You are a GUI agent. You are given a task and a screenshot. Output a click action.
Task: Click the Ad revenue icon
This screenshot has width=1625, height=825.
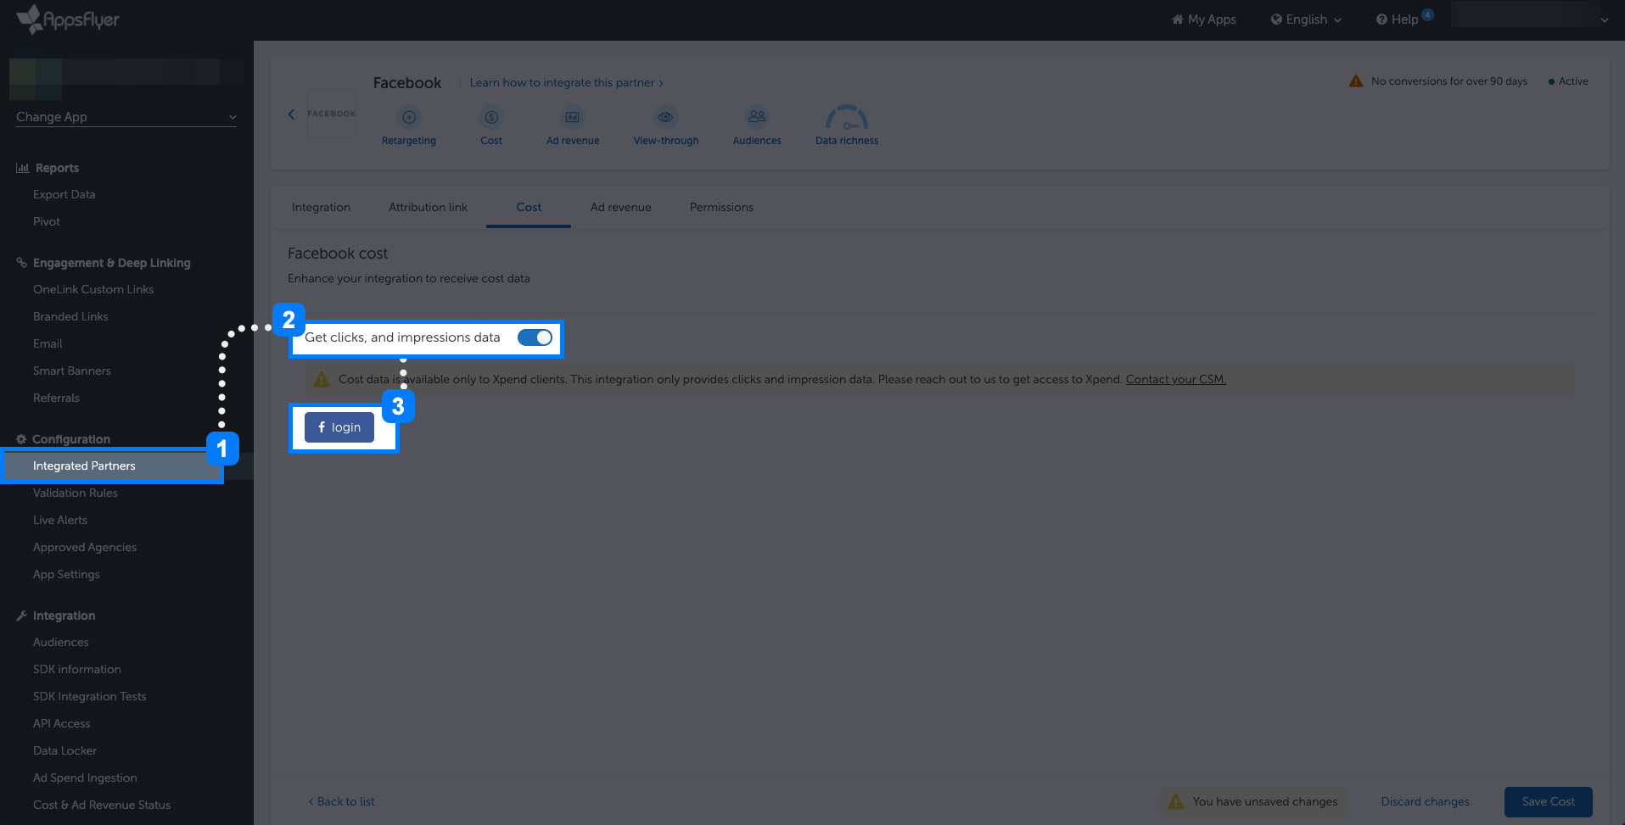coord(573,117)
